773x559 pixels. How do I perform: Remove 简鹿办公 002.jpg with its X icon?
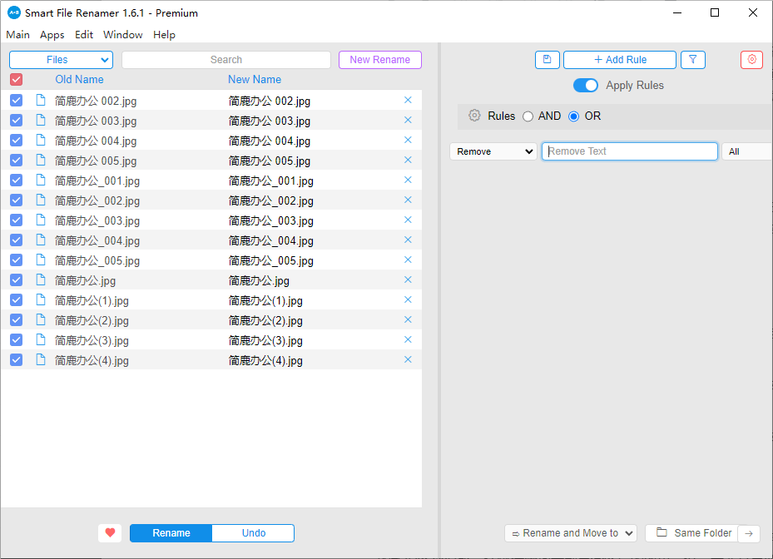[x=408, y=101]
